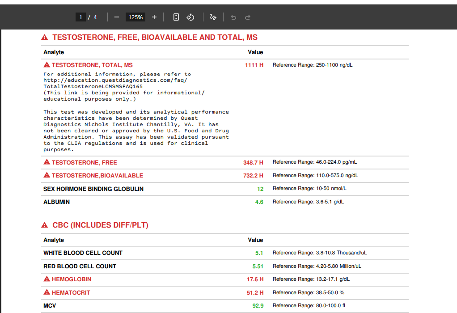Click the warning icon beside TESTOSTERONE, FREE
This screenshot has height=313, width=457.
point(47,162)
